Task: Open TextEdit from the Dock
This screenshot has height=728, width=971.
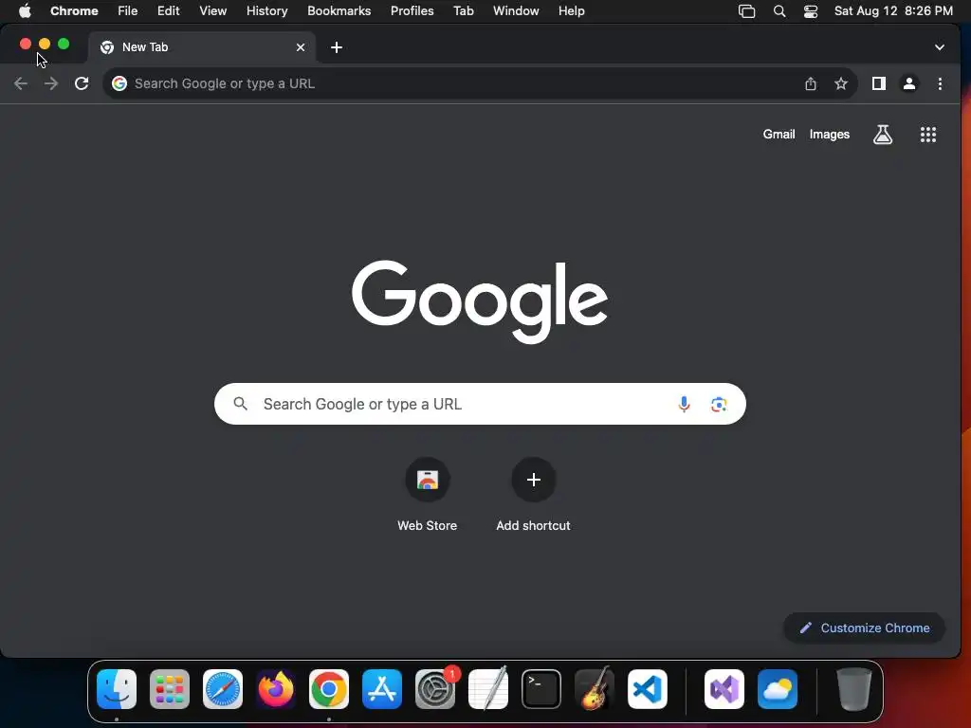Action: click(x=488, y=689)
